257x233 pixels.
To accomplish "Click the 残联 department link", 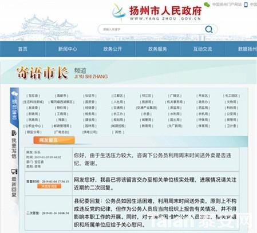I will click(x=61, y=120).
